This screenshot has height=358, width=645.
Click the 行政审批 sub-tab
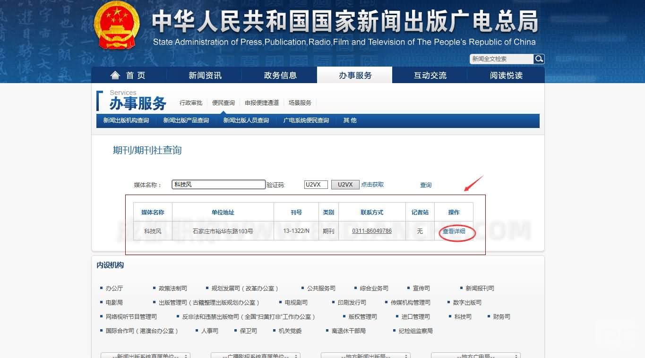[191, 103]
